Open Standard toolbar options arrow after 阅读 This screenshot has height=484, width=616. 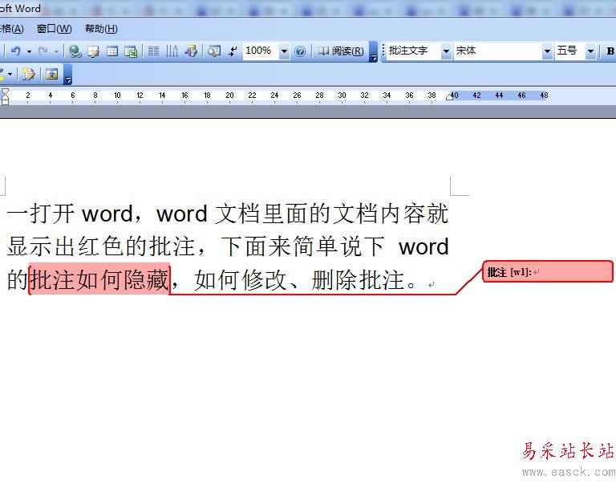[x=373, y=52]
